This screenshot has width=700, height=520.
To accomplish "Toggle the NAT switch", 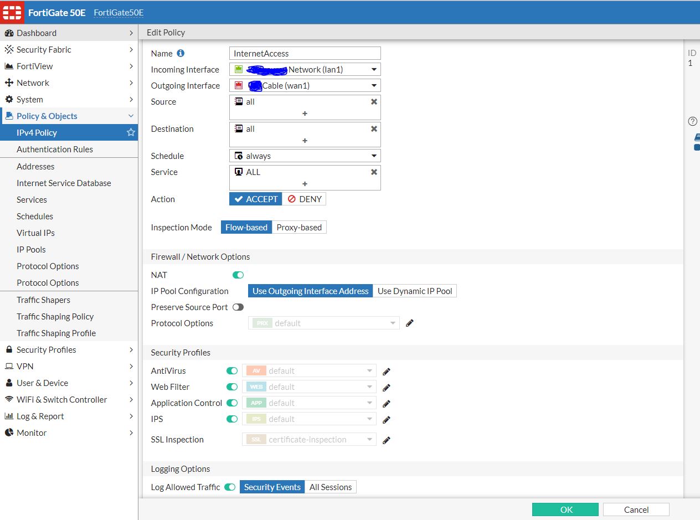I will tap(238, 275).
